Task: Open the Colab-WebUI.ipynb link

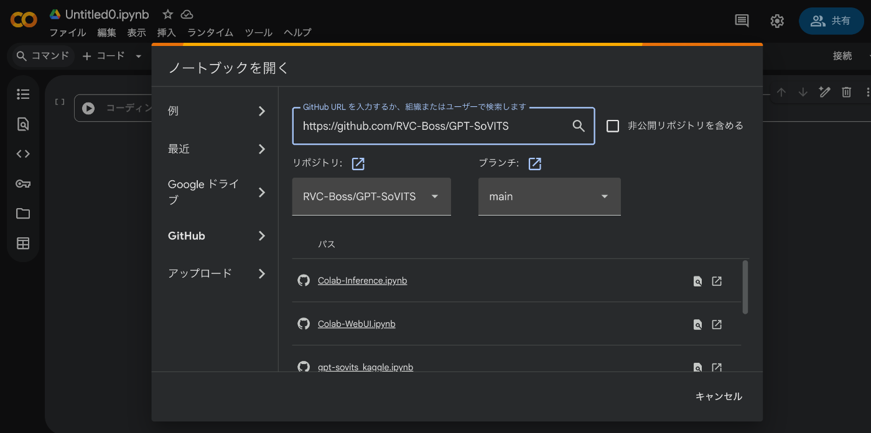Action: 356,324
